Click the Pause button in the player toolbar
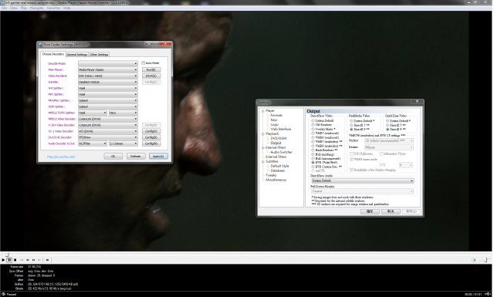Screen dimensions: 494x297 tap(9, 260)
